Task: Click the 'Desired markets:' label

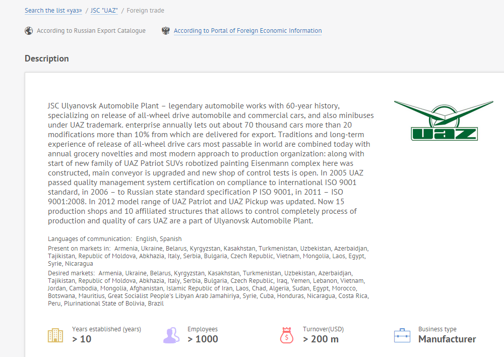Action: [72, 273]
